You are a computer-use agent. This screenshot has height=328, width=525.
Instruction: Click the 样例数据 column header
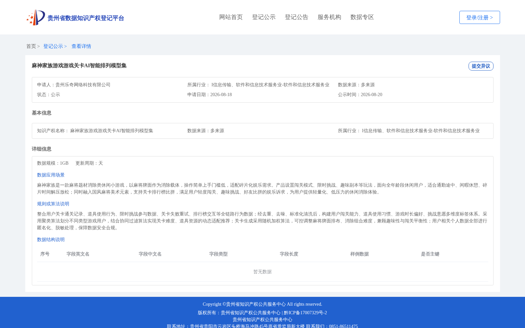(x=360, y=254)
